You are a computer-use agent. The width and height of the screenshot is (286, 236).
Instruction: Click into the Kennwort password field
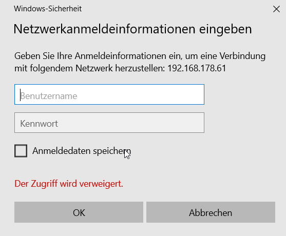pos(109,123)
